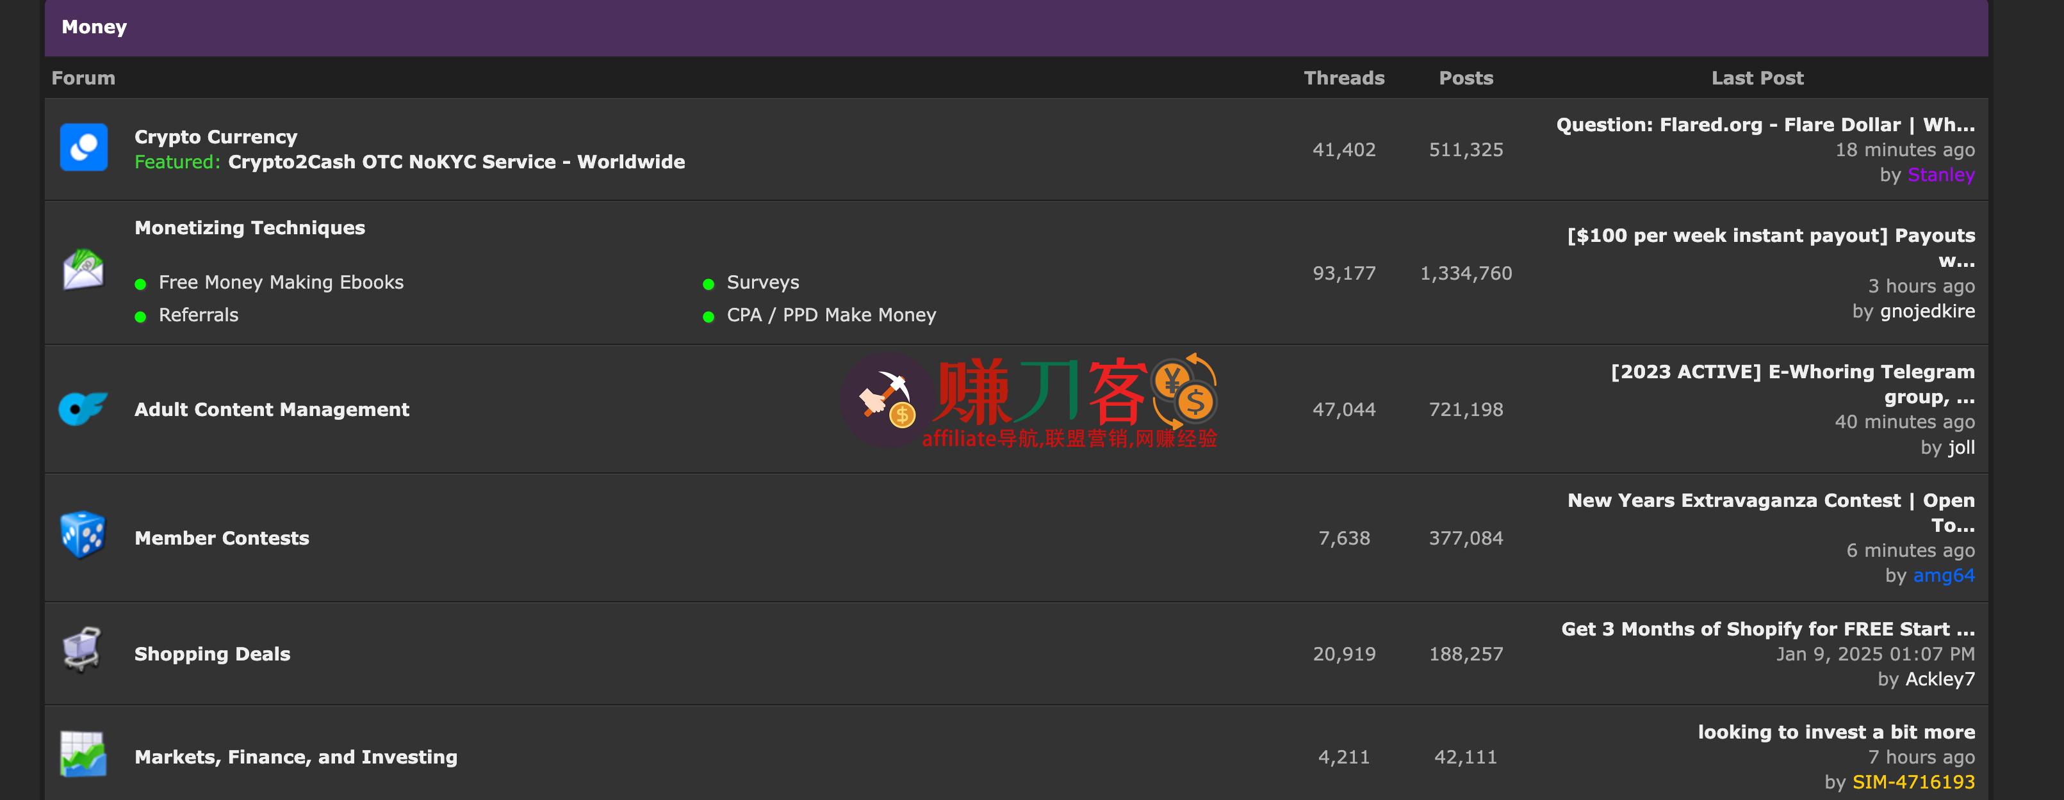Image resolution: width=2064 pixels, height=800 pixels.
Task: Open the Crypto Currency forum
Action: click(215, 137)
